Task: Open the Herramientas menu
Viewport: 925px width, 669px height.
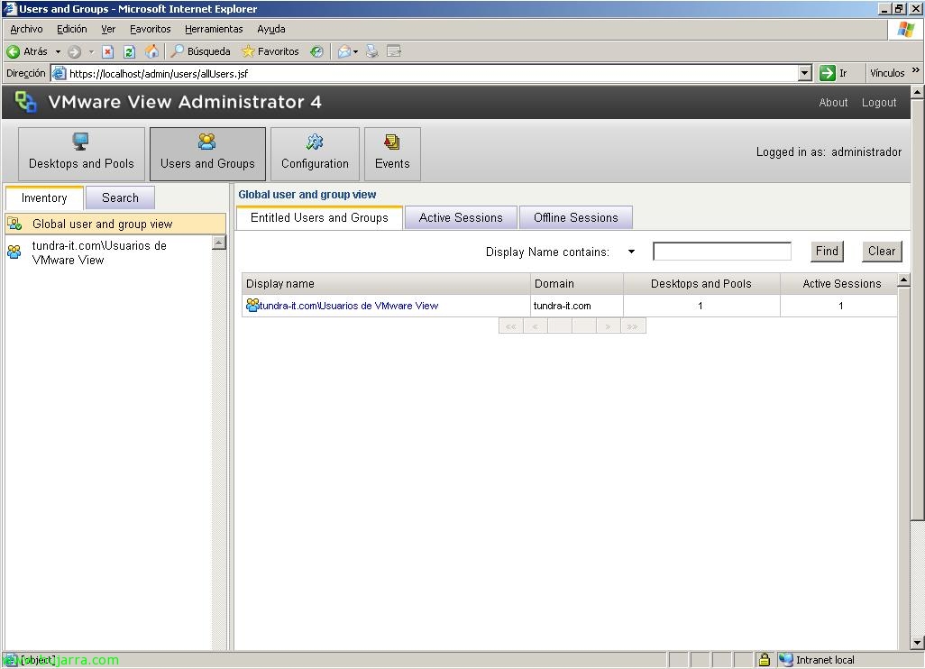Action: pyautogui.click(x=214, y=29)
